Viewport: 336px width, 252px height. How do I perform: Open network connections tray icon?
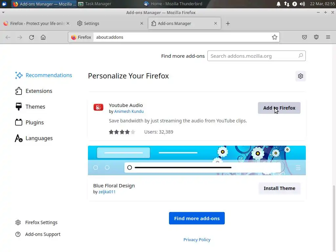[x=286, y=4]
